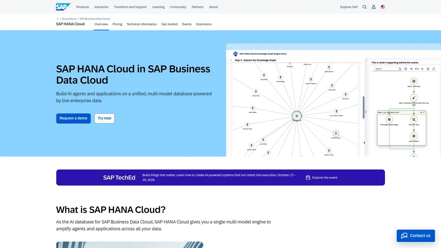Click the Kiersten Warren person node
Image resolution: width=441 pixels, height=248 pixels.
(x=336, y=134)
